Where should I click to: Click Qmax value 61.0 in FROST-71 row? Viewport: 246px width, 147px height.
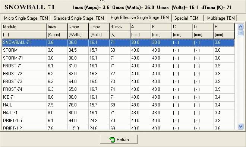[x=73, y=66]
